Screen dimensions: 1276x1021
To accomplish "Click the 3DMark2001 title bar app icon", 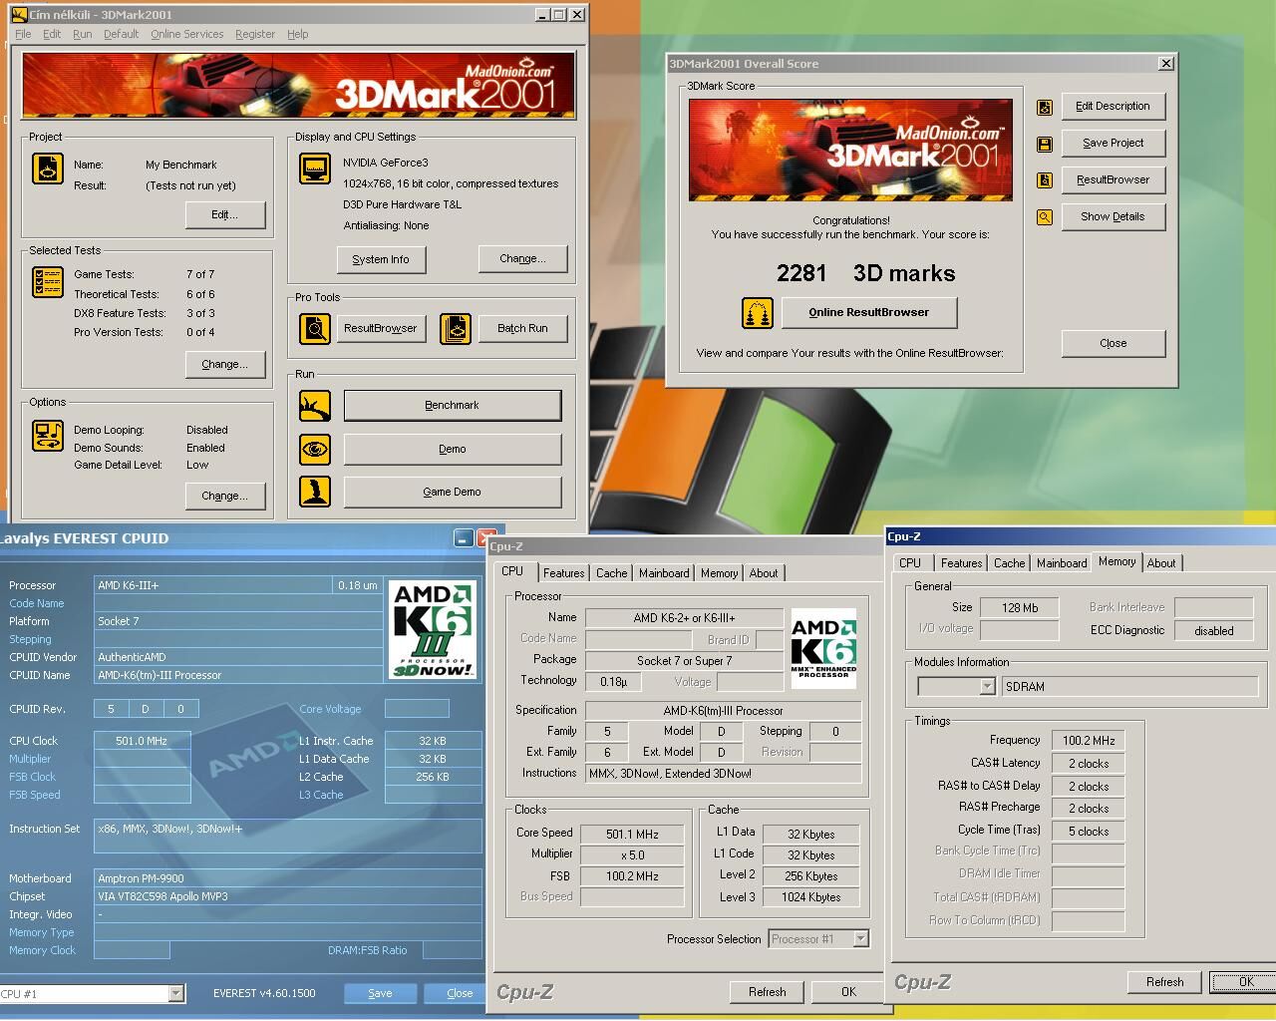I will click(x=19, y=15).
